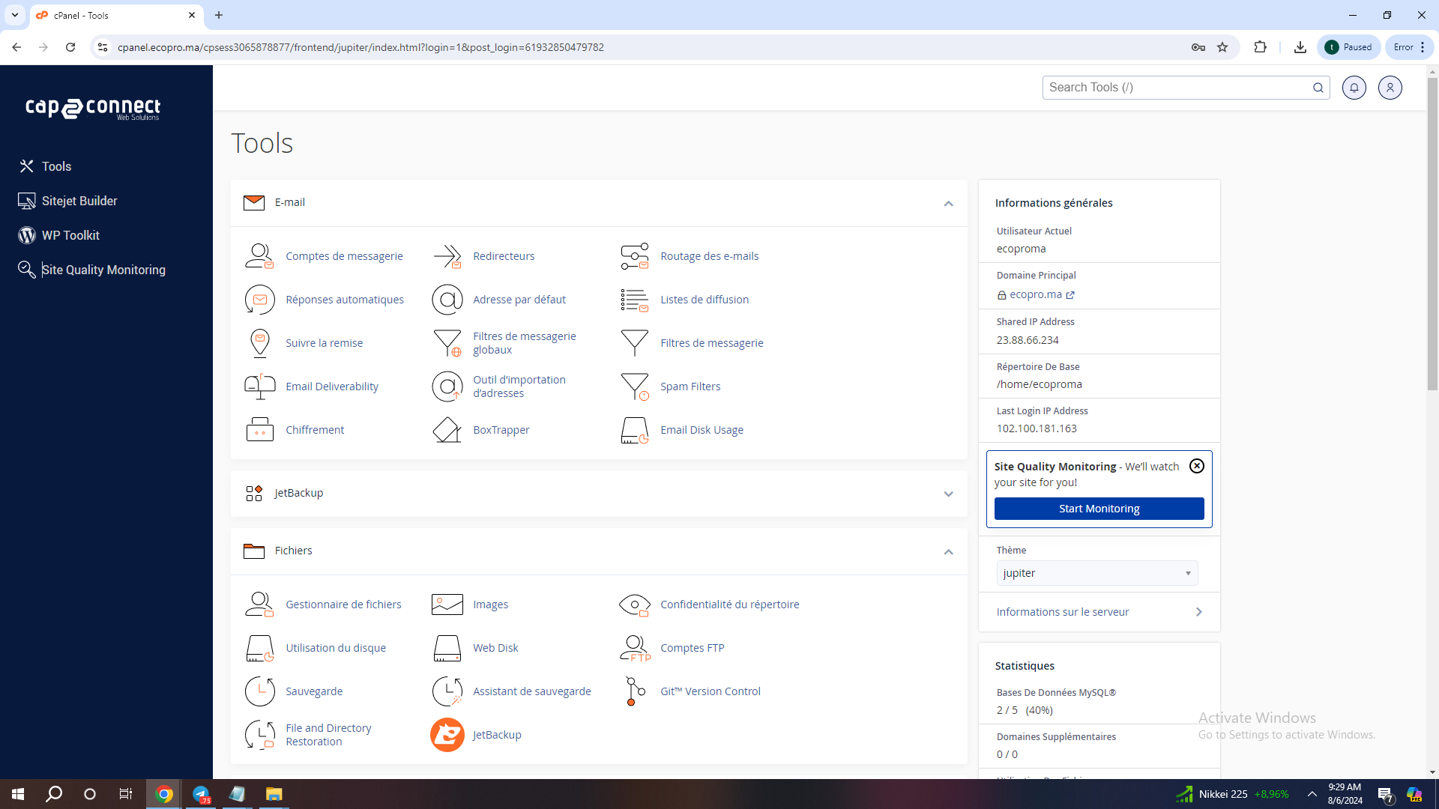Click the Redirecteurs email icon
This screenshot has width=1439, height=809.
(447, 256)
